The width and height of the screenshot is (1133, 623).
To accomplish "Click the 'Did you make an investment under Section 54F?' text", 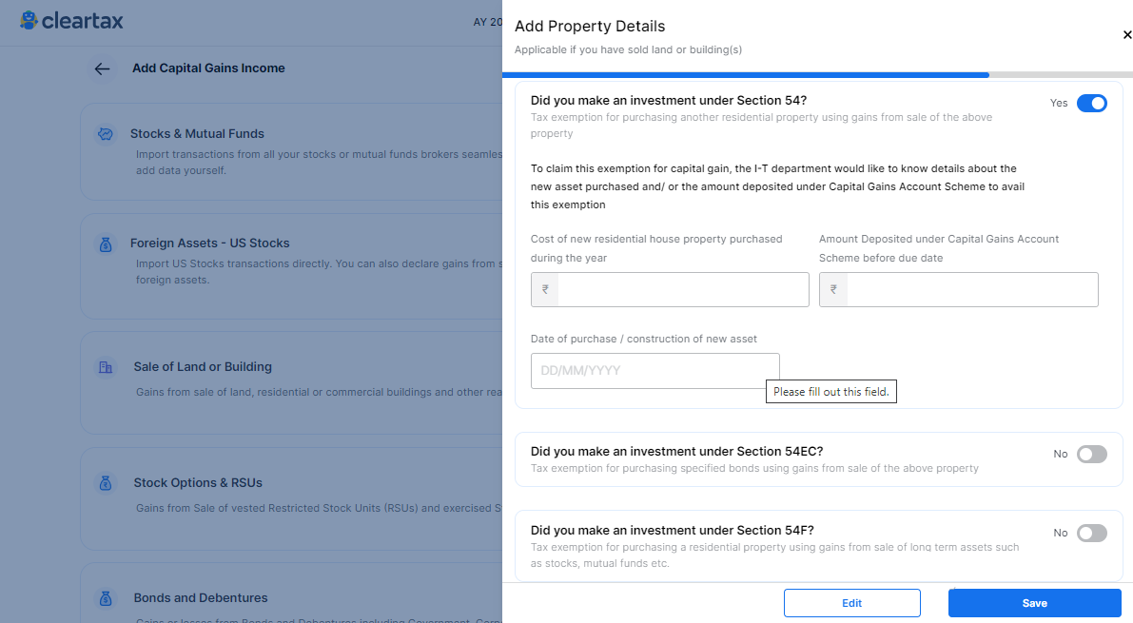I will click(672, 530).
